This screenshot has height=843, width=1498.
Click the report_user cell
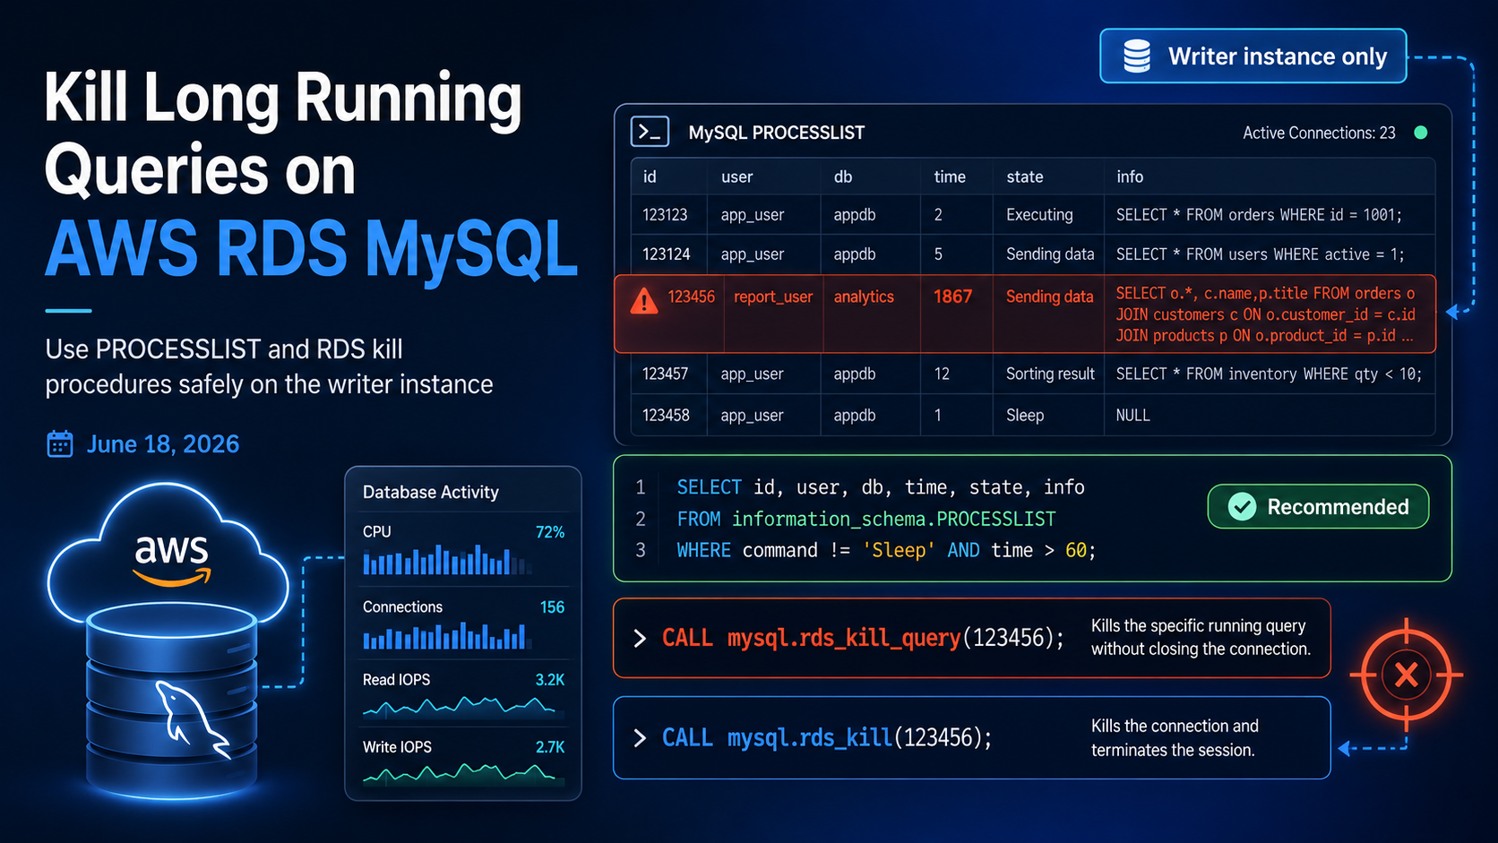[773, 297]
